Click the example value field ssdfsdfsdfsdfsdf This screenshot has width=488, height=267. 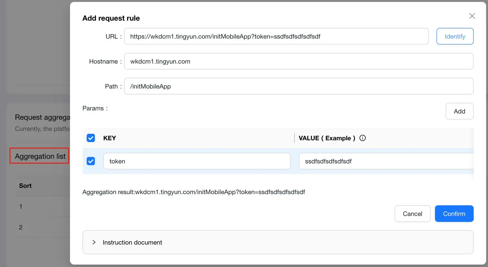pyautogui.click(x=386, y=161)
